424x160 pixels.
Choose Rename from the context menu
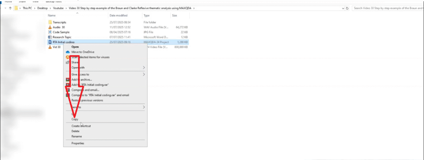click(x=77, y=136)
